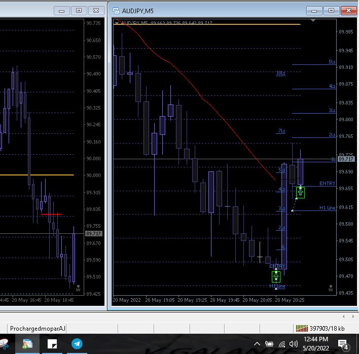Click the skull icon in the left chart
Image resolution: width=359 pixels, height=354 pixels.
pyautogui.click(x=78, y=289)
